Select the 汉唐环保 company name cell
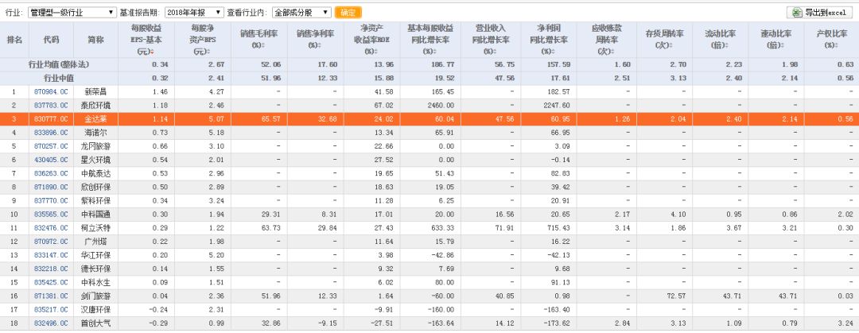This screenshot has height=333, width=859. pyautogui.click(x=96, y=310)
